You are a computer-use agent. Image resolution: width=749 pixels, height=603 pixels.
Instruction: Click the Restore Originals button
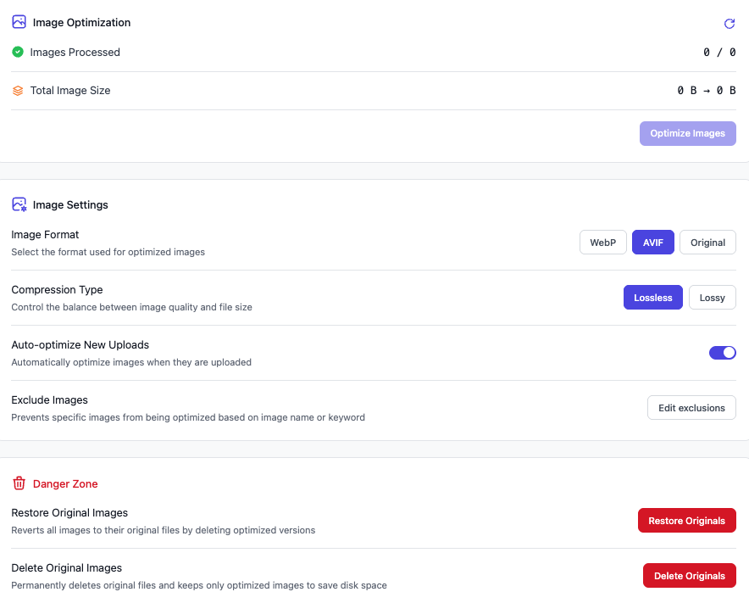686,521
